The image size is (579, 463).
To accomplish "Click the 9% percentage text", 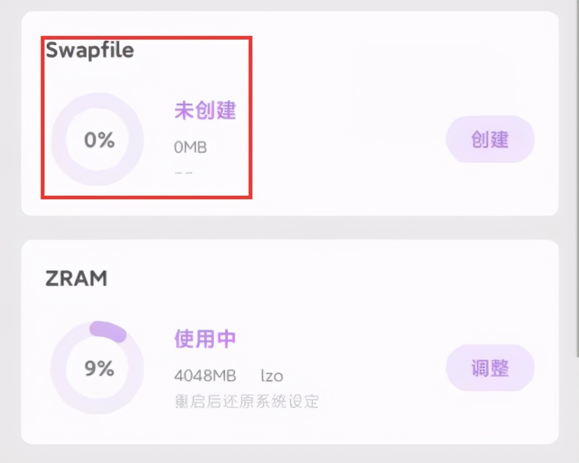I will (x=100, y=368).
